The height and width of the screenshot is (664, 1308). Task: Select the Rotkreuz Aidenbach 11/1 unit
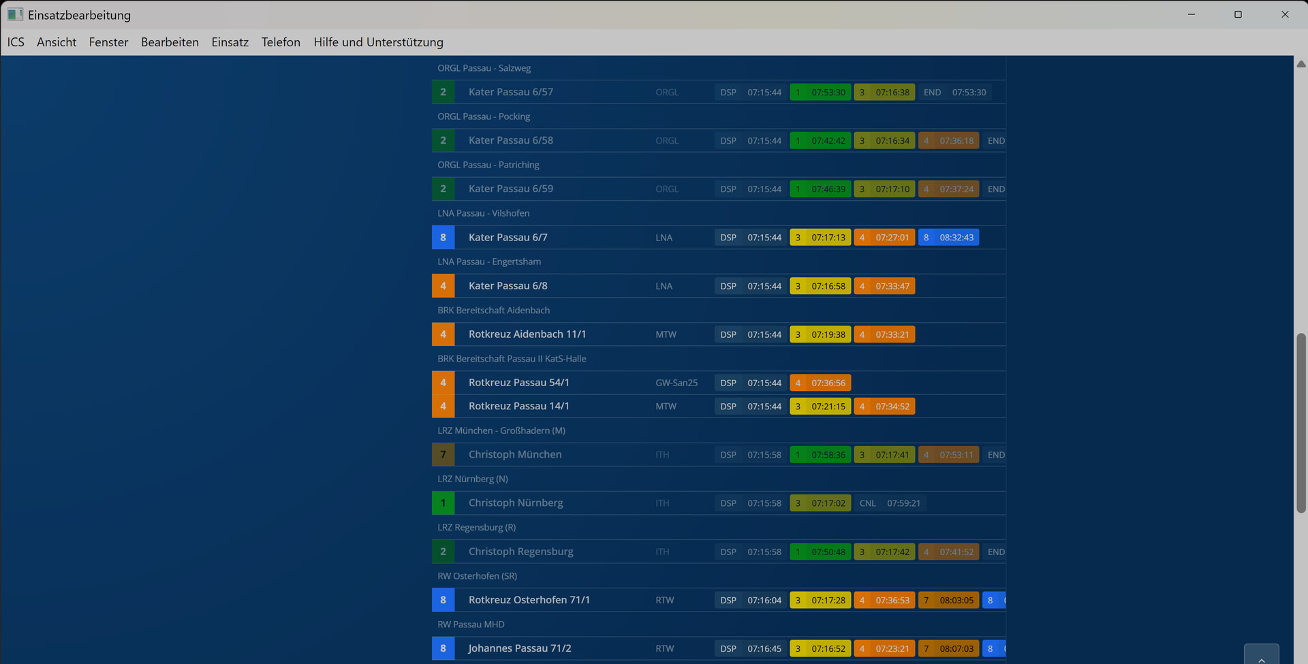click(x=527, y=334)
